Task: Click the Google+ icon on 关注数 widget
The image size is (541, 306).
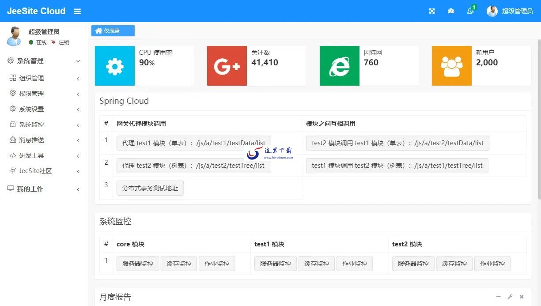Action: 227,66
